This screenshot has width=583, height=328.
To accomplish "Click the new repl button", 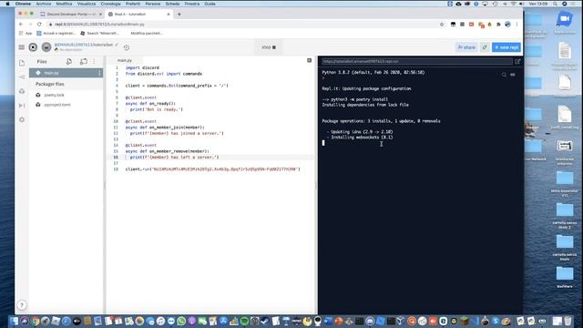I will [x=506, y=47].
